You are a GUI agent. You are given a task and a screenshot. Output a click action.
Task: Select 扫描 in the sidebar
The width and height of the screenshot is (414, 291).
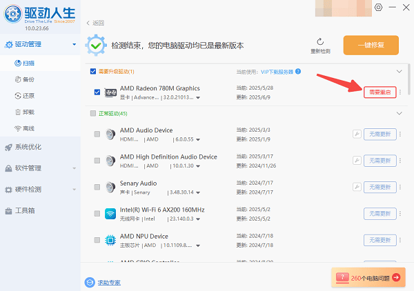tap(40, 63)
